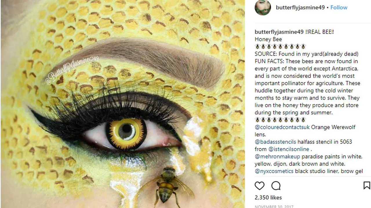Follow butterflyjasmine49

pos(339,8)
